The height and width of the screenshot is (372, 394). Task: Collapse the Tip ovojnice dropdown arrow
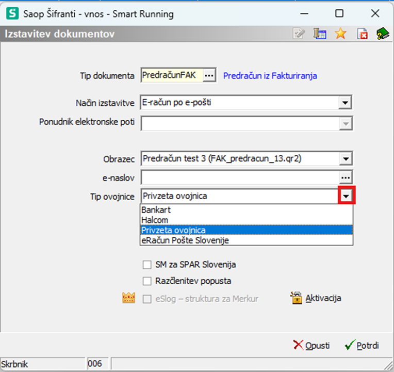pyautogui.click(x=346, y=196)
